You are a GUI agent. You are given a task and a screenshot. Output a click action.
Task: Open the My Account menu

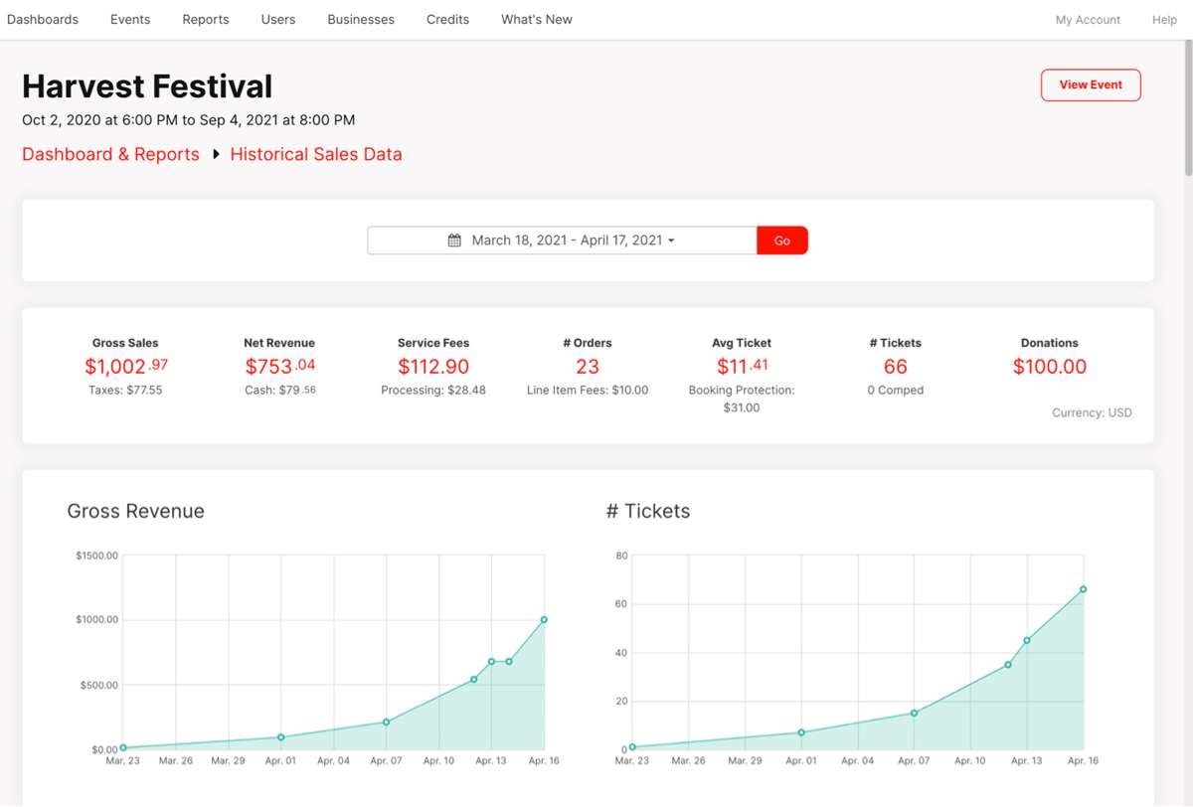click(x=1087, y=19)
